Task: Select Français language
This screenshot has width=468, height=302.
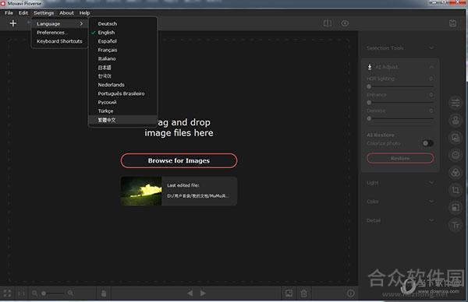Action: [122, 50]
